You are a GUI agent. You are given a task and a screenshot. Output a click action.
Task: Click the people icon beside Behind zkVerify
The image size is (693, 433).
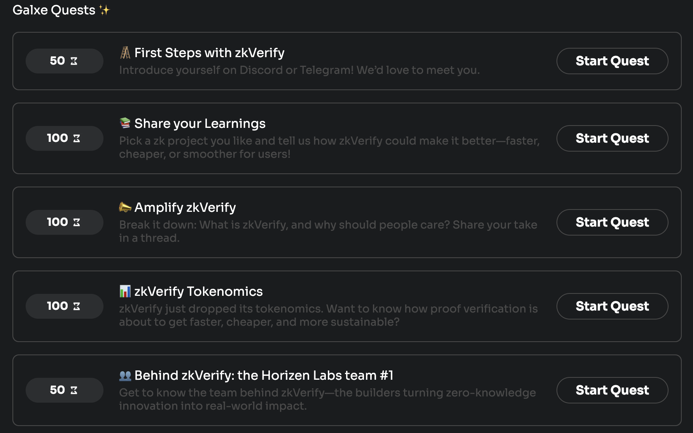pos(125,375)
